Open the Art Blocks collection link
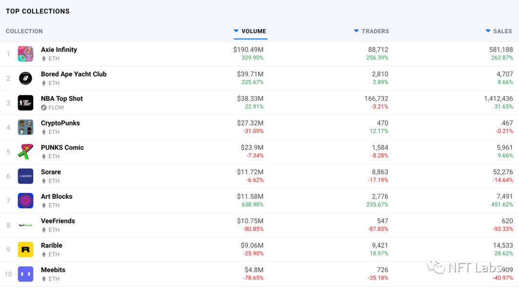This screenshot has width=519, height=289. [x=57, y=196]
